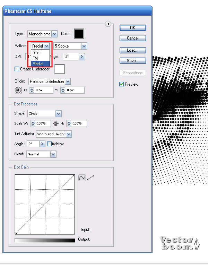Open the panel flyout menu arrow
This screenshot has width=208, height=265.
click(108, 24)
